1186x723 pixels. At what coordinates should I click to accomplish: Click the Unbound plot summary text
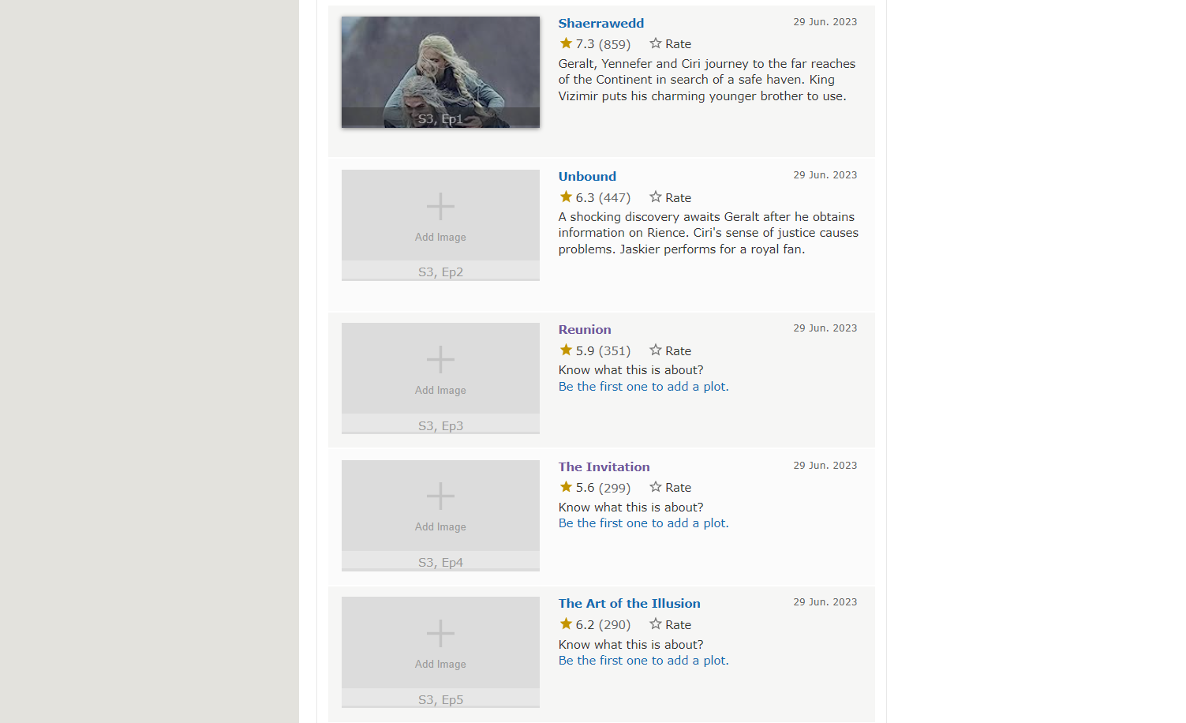(x=709, y=233)
